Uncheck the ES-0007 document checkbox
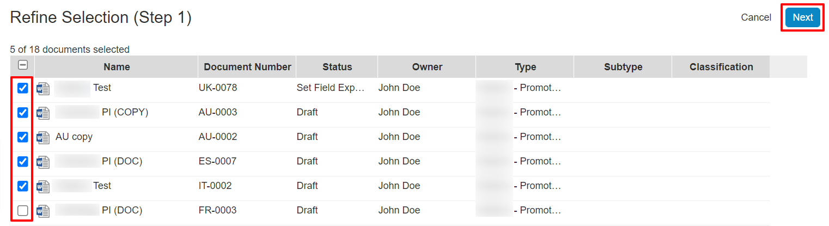The image size is (829, 226). [23, 162]
